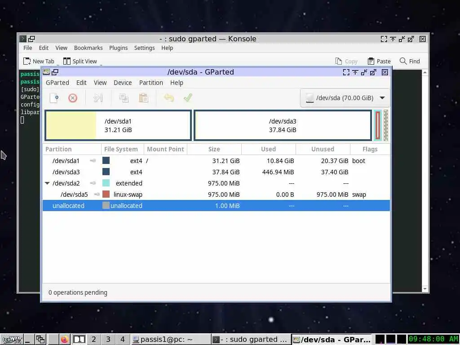Click the Undo last operation arrow icon
This screenshot has width=460, height=345.
point(169,97)
